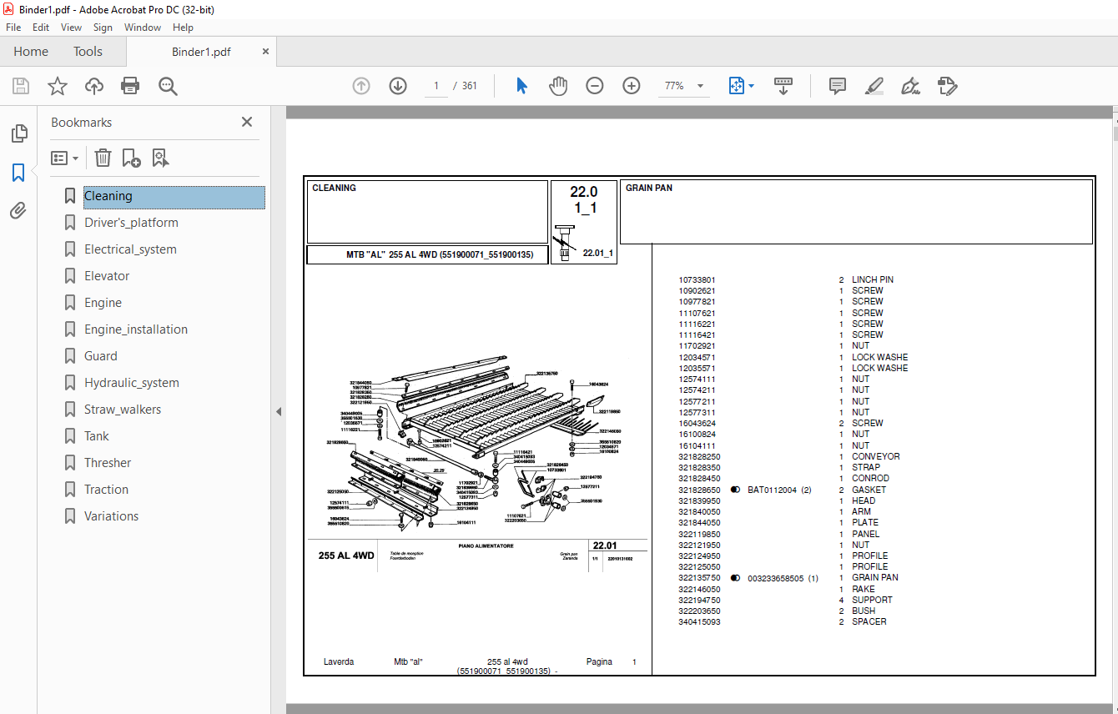The image size is (1118, 714).
Task: Activate the Hand pan tool
Action: [558, 86]
